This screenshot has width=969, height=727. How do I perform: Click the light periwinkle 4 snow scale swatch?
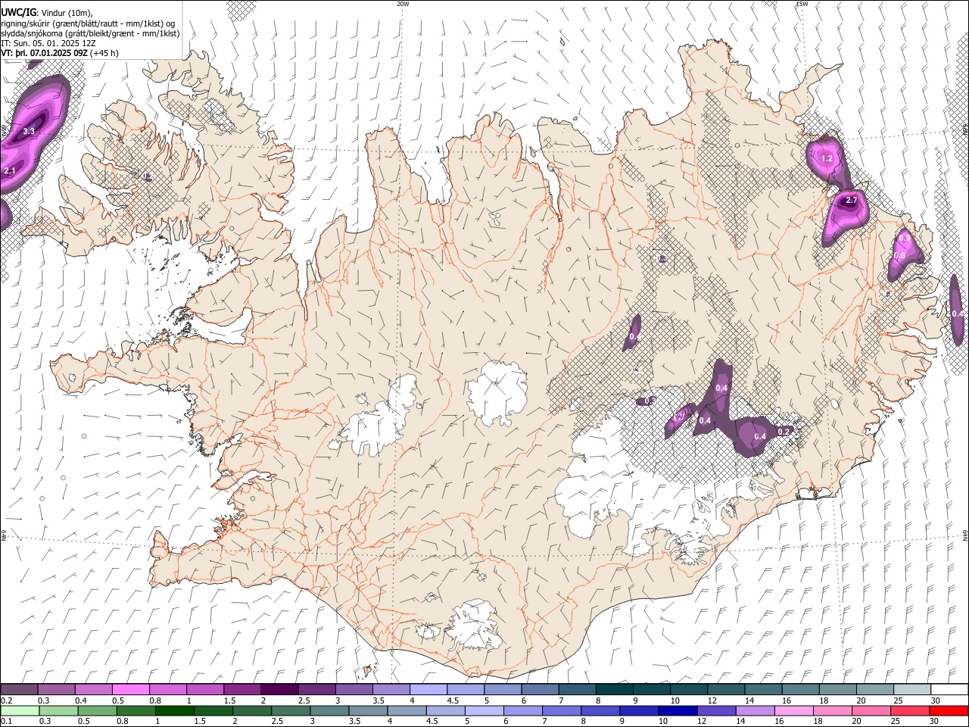pos(428,689)
